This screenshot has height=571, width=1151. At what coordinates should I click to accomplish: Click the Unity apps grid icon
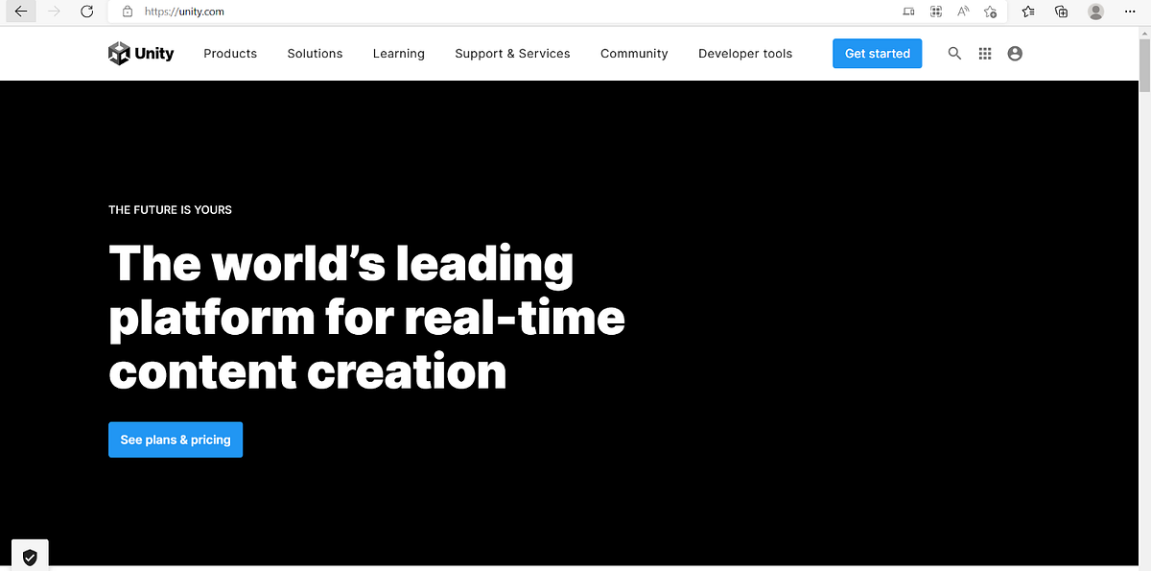(984, 54)
